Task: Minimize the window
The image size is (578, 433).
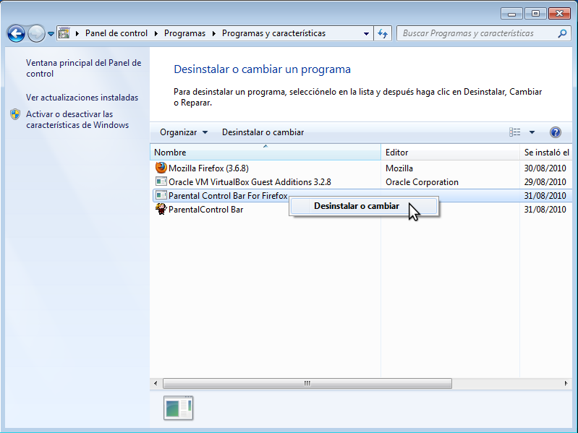Action: point(511,14)
